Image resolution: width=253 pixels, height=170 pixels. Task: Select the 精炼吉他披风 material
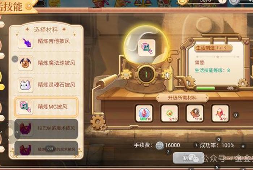[x=47, y=42]
